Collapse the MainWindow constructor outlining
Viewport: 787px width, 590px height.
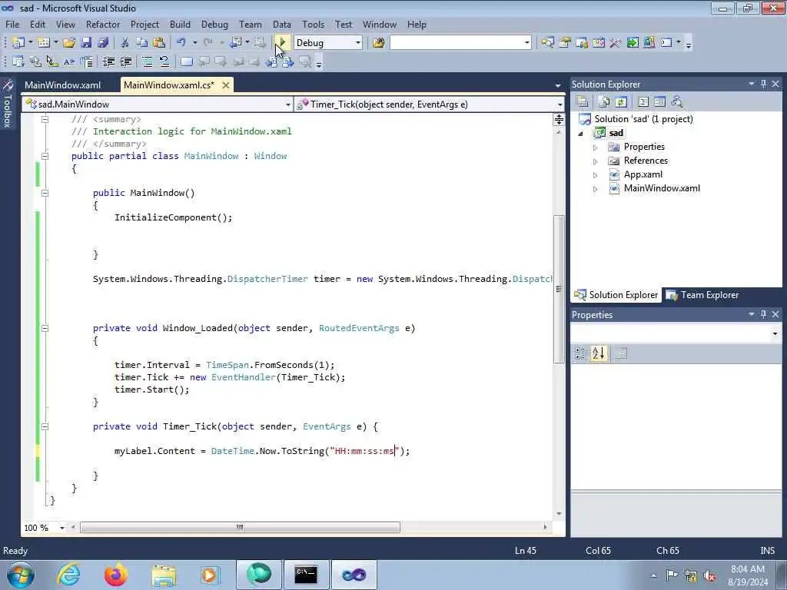[45, 193]
